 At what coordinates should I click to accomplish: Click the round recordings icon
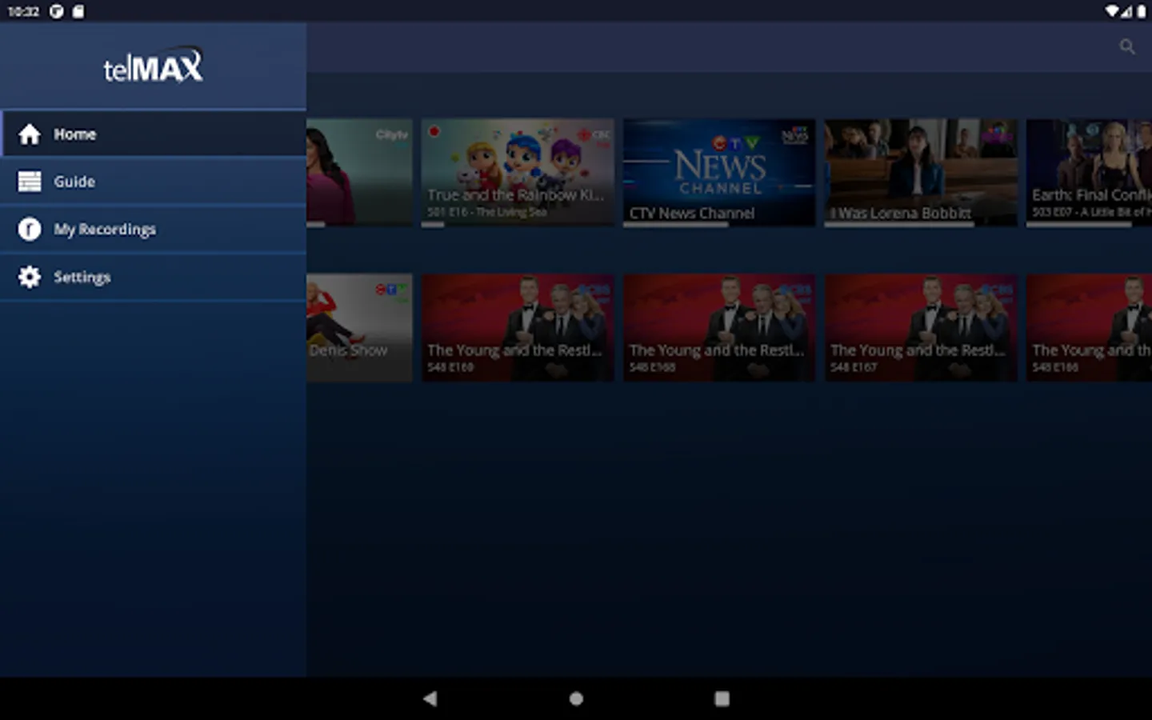[x=30, y=230]
